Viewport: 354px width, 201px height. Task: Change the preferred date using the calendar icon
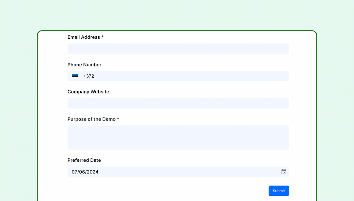click(284, 172)
